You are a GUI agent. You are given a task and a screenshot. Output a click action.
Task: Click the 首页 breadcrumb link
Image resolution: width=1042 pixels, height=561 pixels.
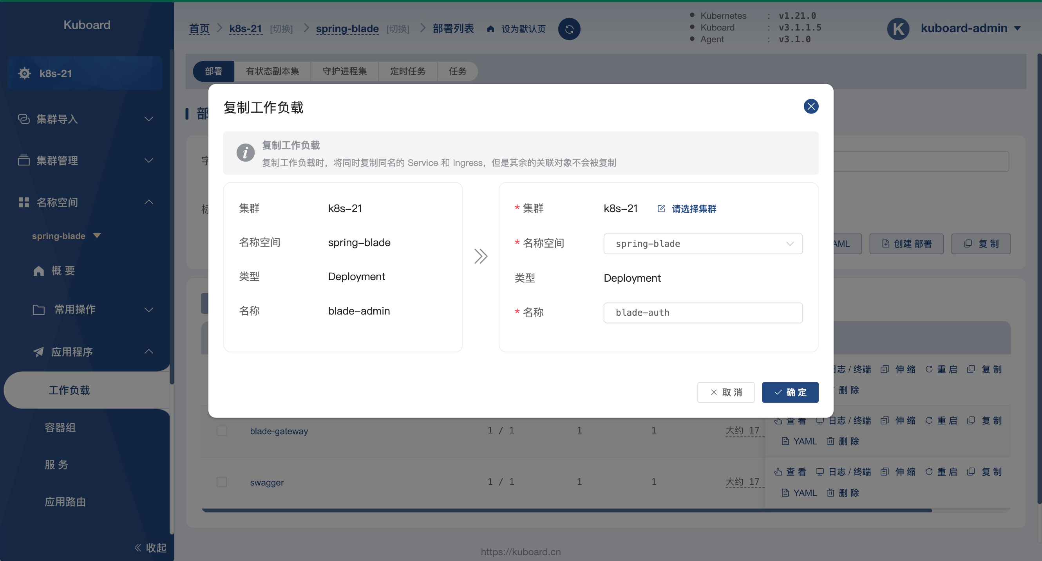point(199,29)
